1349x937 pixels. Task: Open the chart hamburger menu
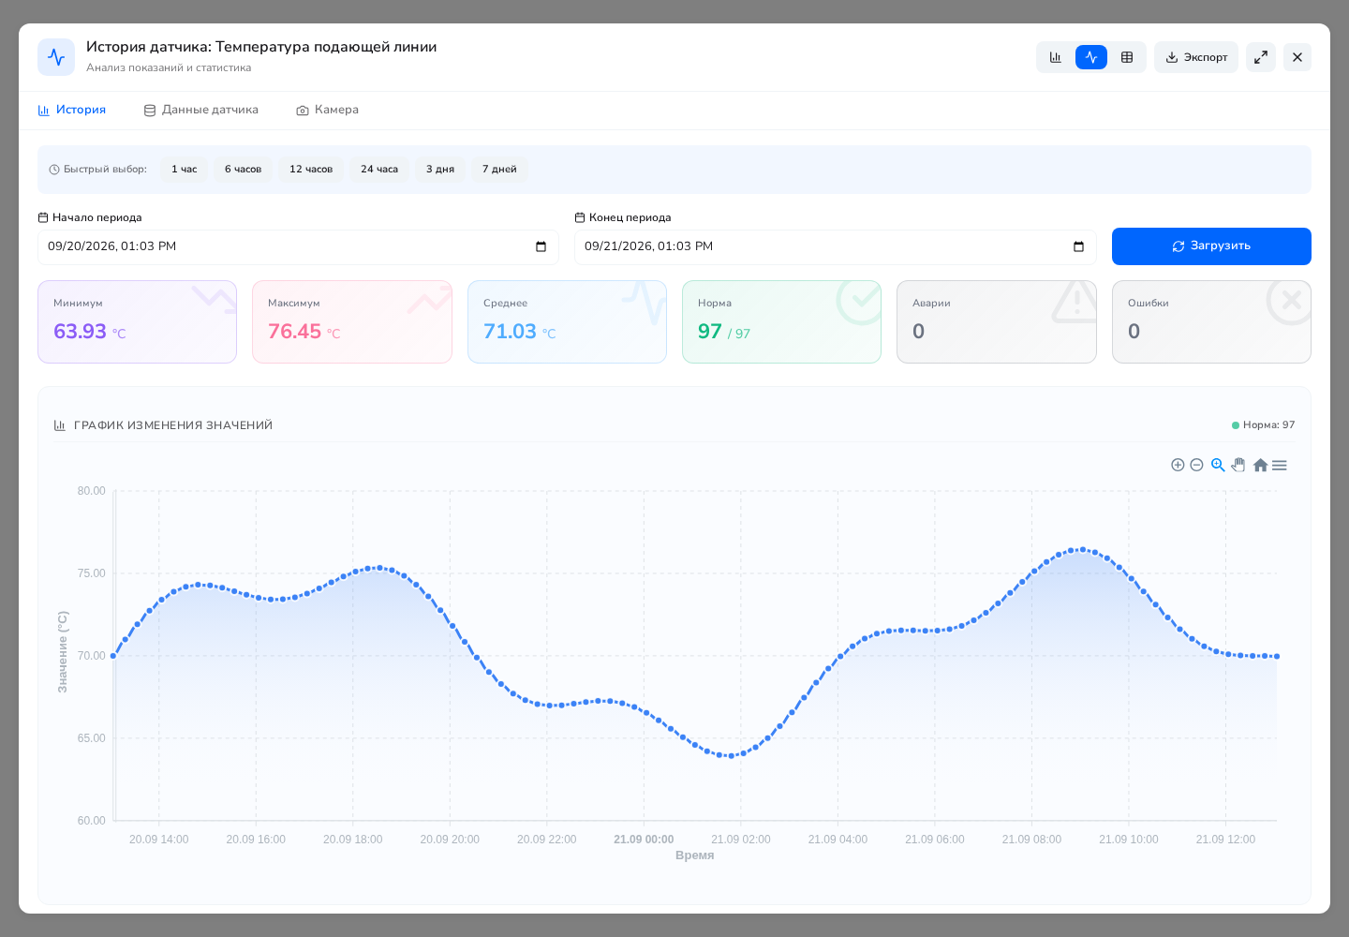click(x=1280, y=465)
